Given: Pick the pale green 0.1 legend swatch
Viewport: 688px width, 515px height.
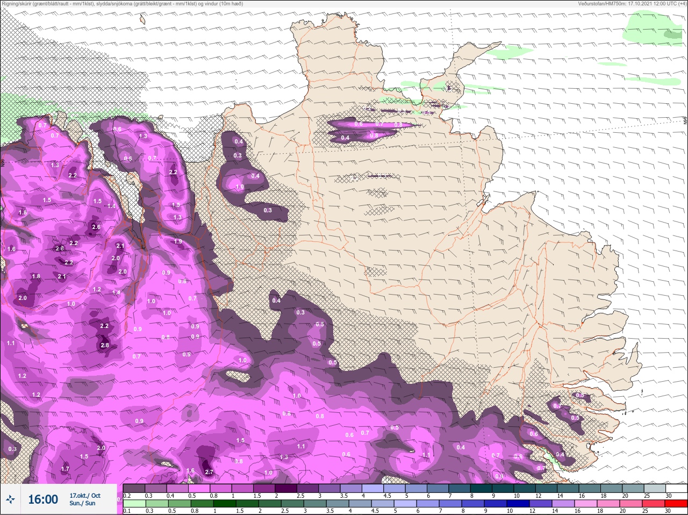Looking at the screenshot, I should tap(134, 504).
